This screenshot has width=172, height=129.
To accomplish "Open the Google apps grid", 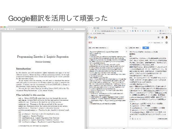I will click(159, 37).
